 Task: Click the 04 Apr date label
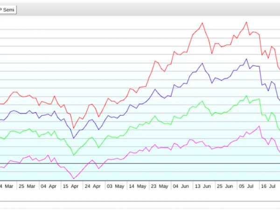49,186
